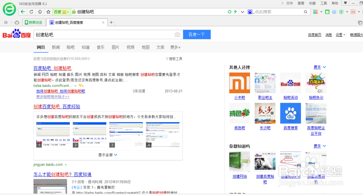363x195 pixels.
Task: Click the lightning speed-mode icon in address bar
Action: pyautogui.click(x=236, y=12)
